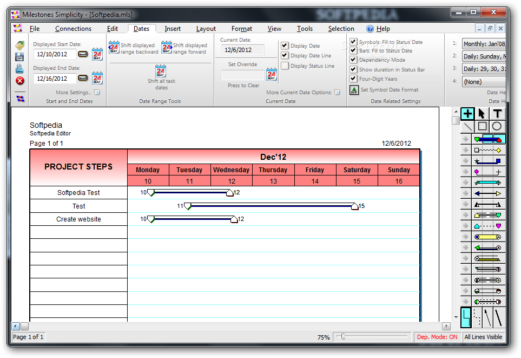The height and width of the screenshot is (358, 521).
Task: Open calendar picker for Displayed End Date
Action: click(x=97, y=78)
